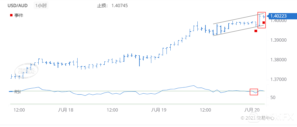Click the red highlight box around the latest candles
297x127 pixels.
pos(261,21)
